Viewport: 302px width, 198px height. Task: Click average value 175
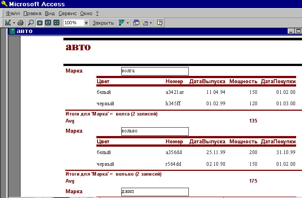point(253,181)
